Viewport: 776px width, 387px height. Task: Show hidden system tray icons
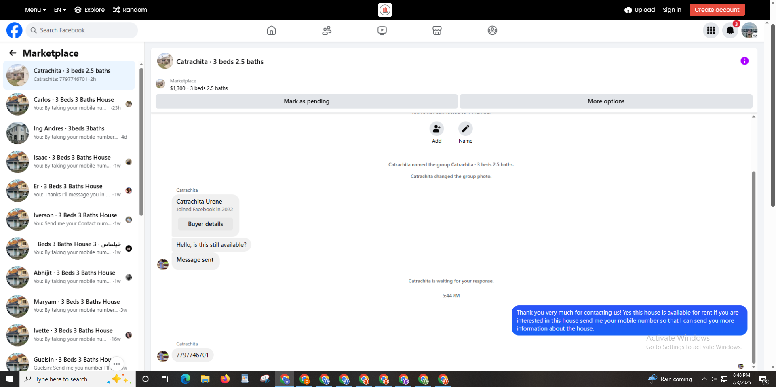click(x=704, y=379)
